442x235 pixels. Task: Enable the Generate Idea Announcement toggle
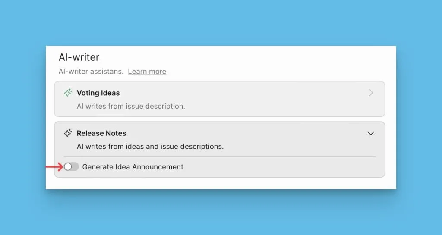pos(71,167)
